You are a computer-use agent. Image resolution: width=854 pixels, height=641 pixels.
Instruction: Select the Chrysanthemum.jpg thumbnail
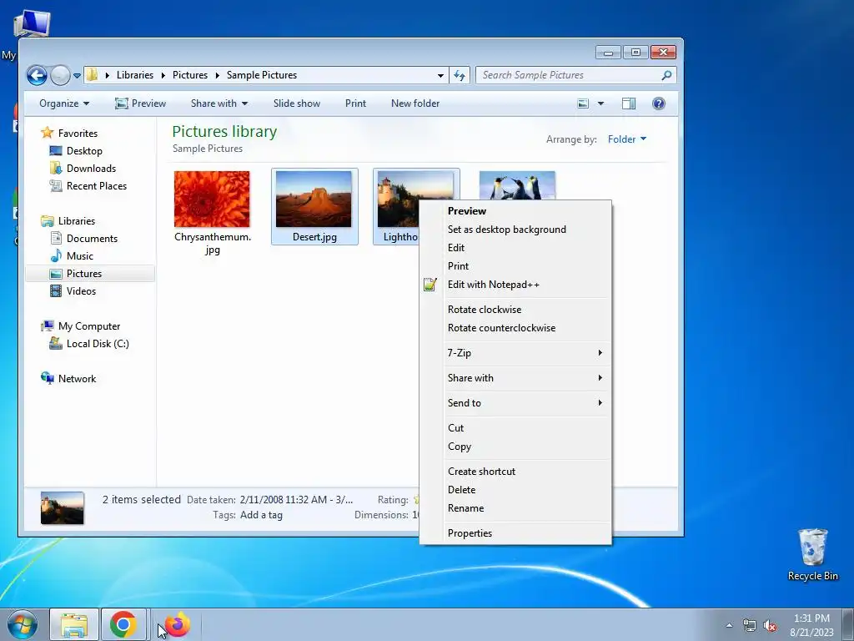pyautogui.click(x=212, y=199)
